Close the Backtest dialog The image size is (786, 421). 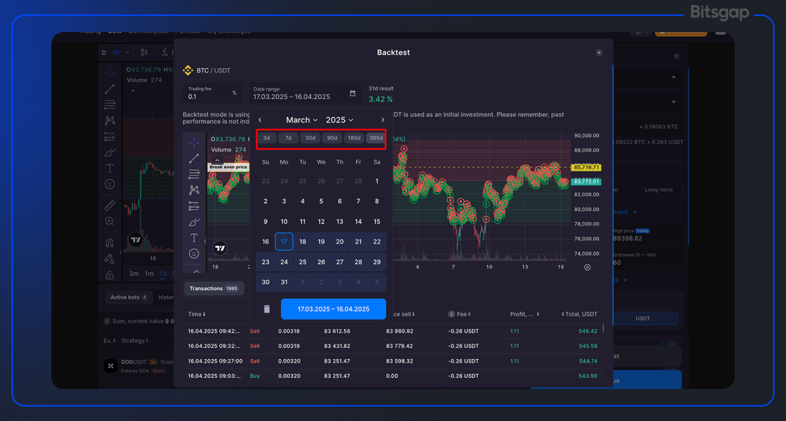(599, 53)
